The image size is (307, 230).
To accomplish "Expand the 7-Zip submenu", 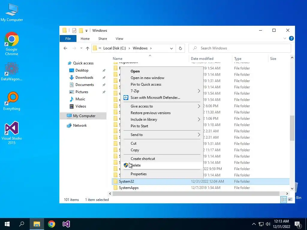I will coord(162,91).
